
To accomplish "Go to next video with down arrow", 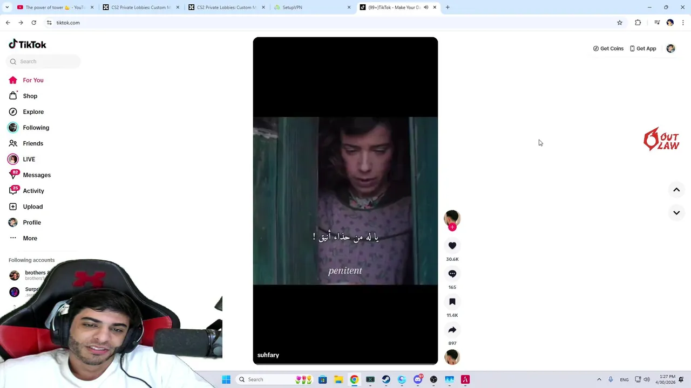I will click(676, 213).
